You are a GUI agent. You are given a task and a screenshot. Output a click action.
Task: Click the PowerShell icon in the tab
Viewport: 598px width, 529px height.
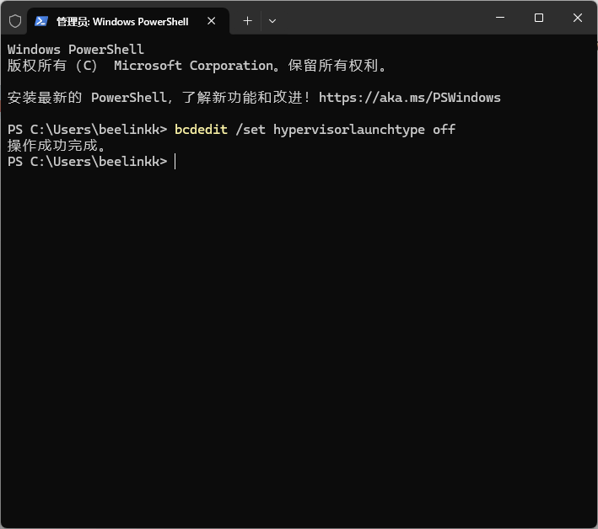(x=40, y=20)
